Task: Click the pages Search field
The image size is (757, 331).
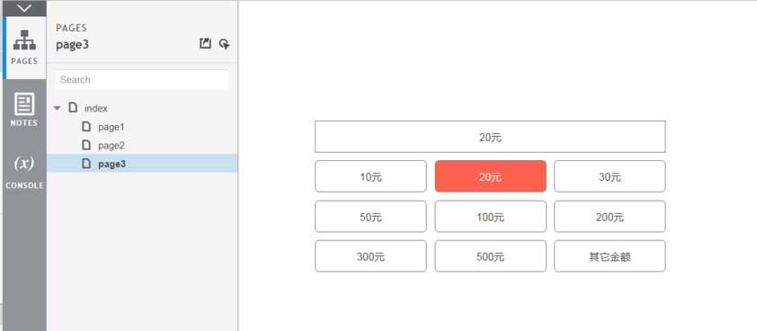Action: pyautogui.click(x=142, y=80)
